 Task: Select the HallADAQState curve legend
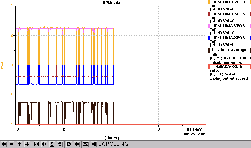pos(229,67)
